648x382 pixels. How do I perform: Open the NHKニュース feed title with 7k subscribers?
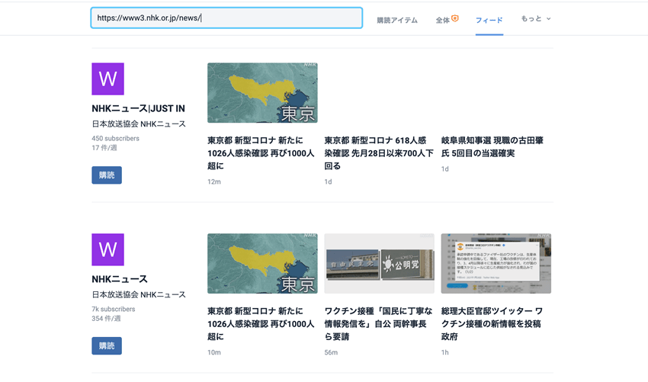pyautogui.click(x=120, y=279)
